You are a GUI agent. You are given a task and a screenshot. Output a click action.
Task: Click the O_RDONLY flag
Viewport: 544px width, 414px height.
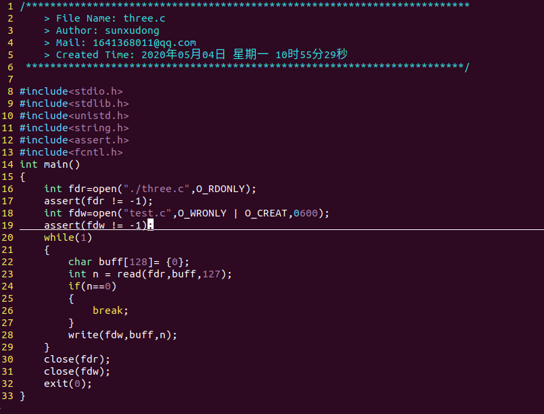point(223,189)
